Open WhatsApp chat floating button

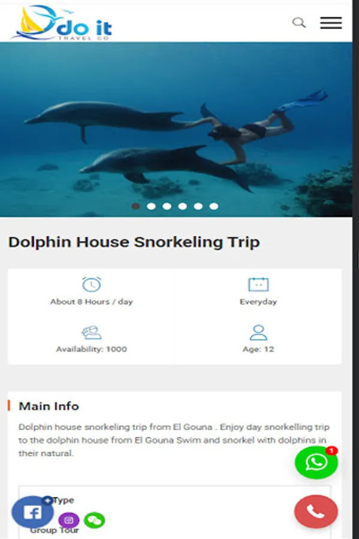pos(316,462)
